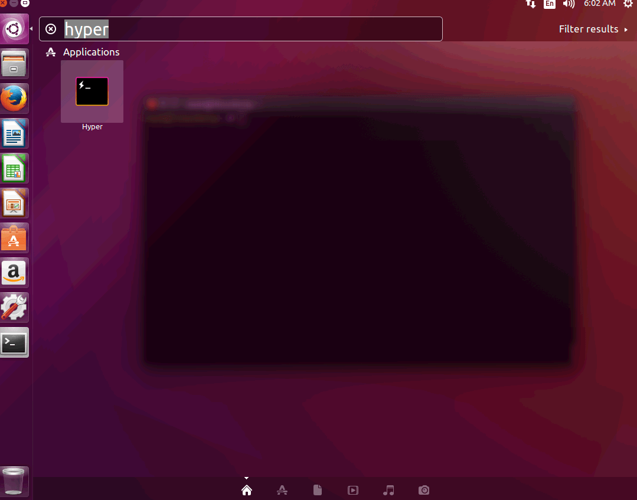This screenshot has height=500, width=637.
Task: Click the Hyper label text
Action: [x=92, y=127]
